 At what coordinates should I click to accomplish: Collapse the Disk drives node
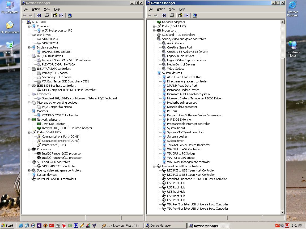coord(29,35)
